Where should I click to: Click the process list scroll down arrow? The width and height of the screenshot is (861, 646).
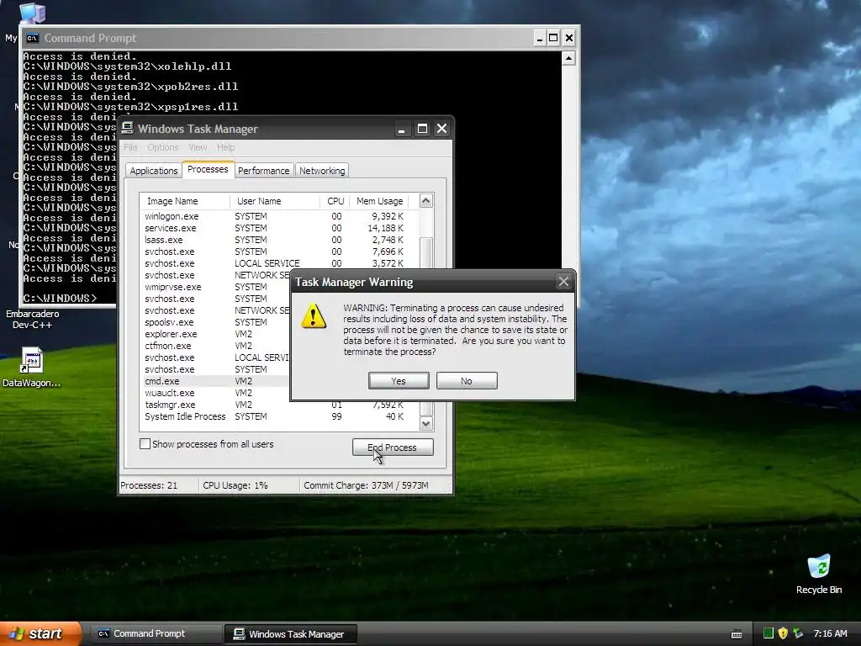426,424
